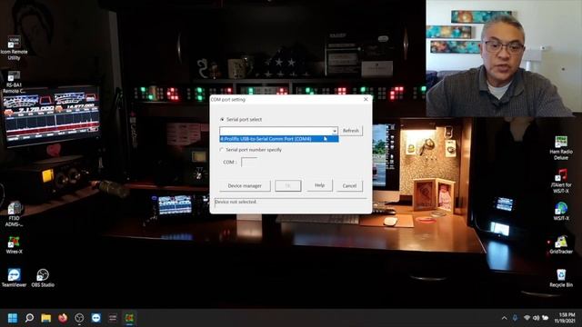Launch OBS Studio desktop icon
Screen dimensions: 582x327
(x=43, y=278)
